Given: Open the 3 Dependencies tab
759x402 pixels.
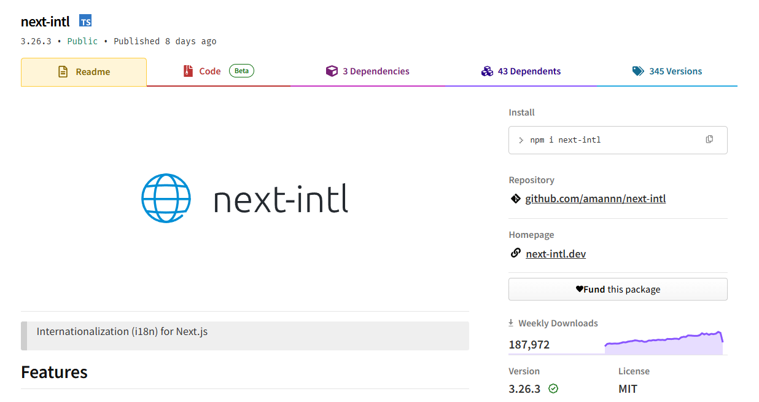Looking at the screenshot, I should pos(368,71).
